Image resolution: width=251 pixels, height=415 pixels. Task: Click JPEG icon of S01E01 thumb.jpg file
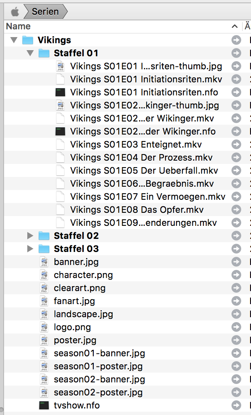(60, 66)
